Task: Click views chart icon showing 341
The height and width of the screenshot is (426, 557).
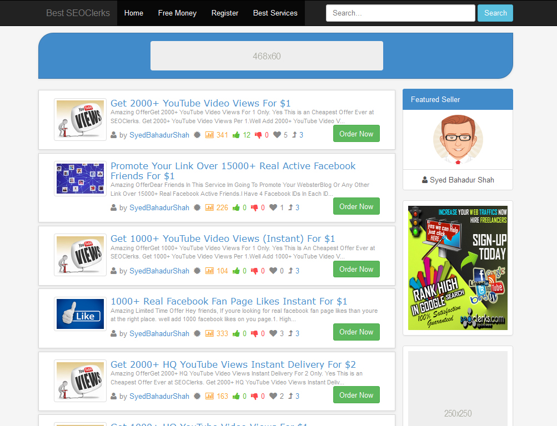Action: pos(209,135)
